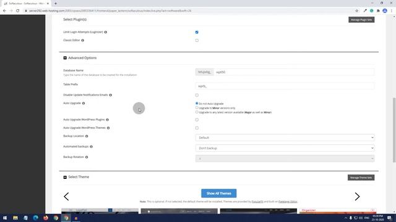The height and width of the screenshot is (222, 396).
Task: Click the system tray clock
Action: pyautogui.click(x=377, y=218)
